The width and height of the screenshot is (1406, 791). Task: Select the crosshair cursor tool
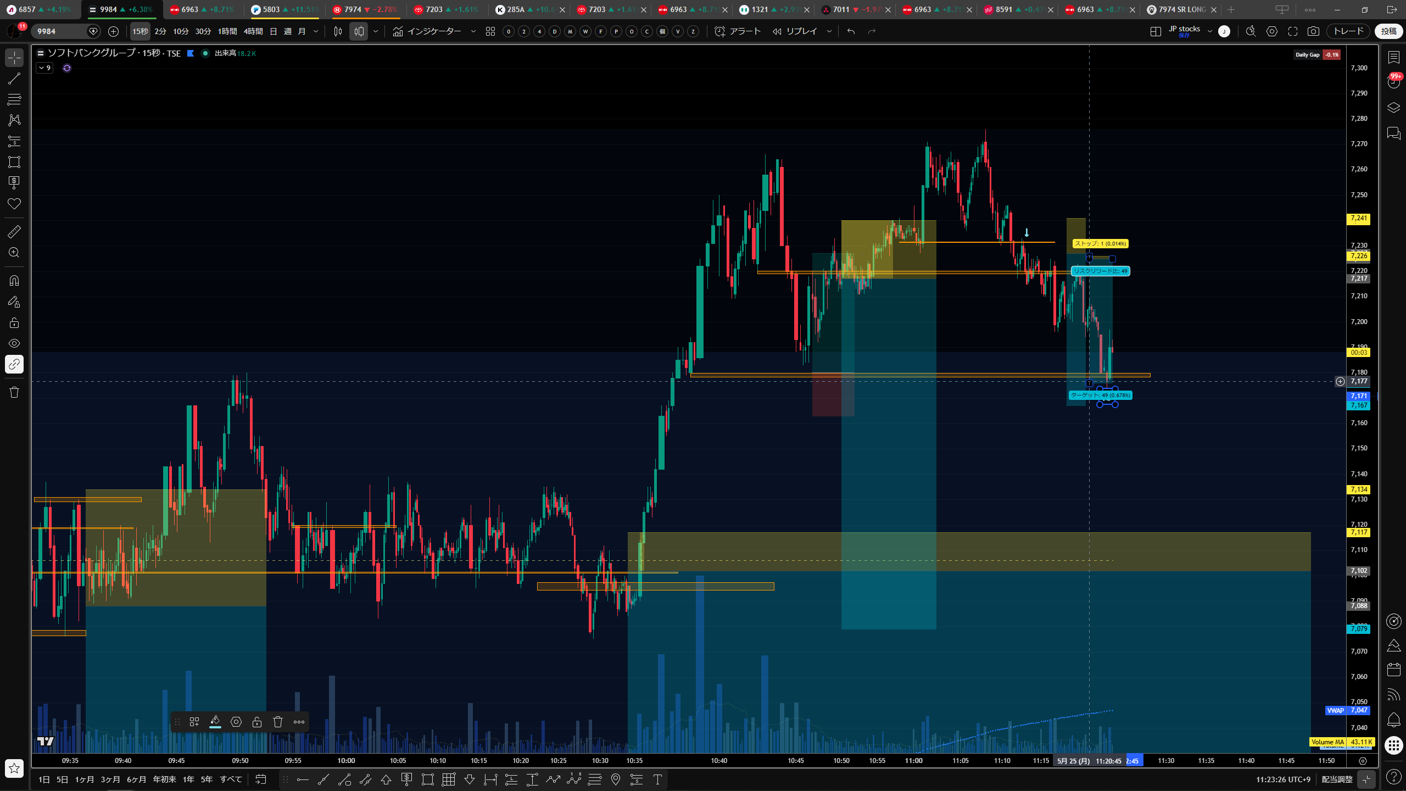14,57
